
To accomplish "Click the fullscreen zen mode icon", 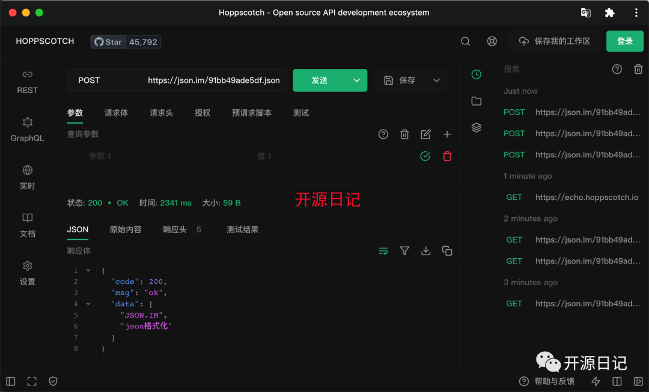I will coord(32,381).
